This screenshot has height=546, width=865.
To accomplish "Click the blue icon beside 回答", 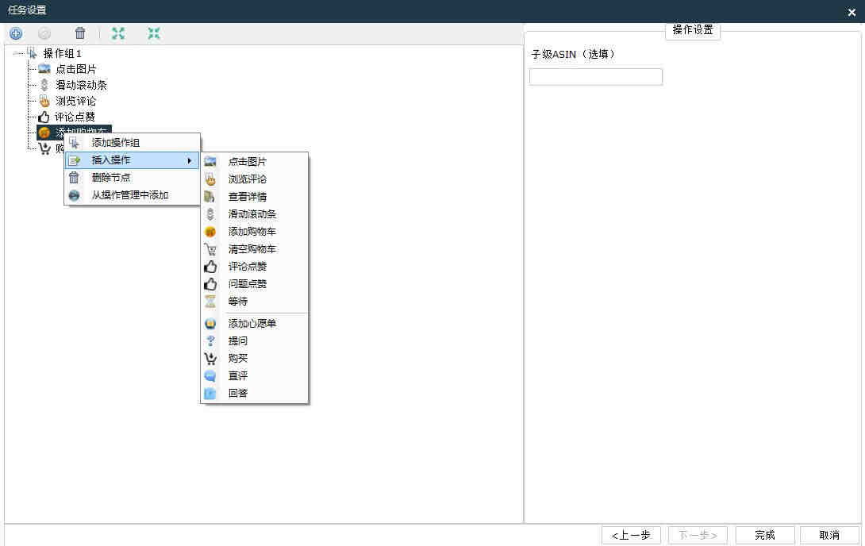I will click(x=210, y=394).
